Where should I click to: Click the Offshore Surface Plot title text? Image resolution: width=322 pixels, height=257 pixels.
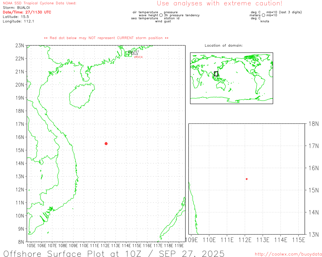[x=114, y=253]
